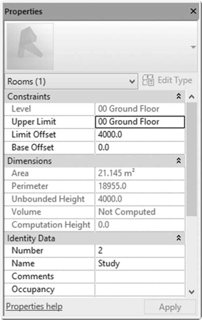Image resolution: width=202 pixels, height=320 pixels.
Task: Click the vertical scrollbar thumb
Action: click(x=191, y=159)
